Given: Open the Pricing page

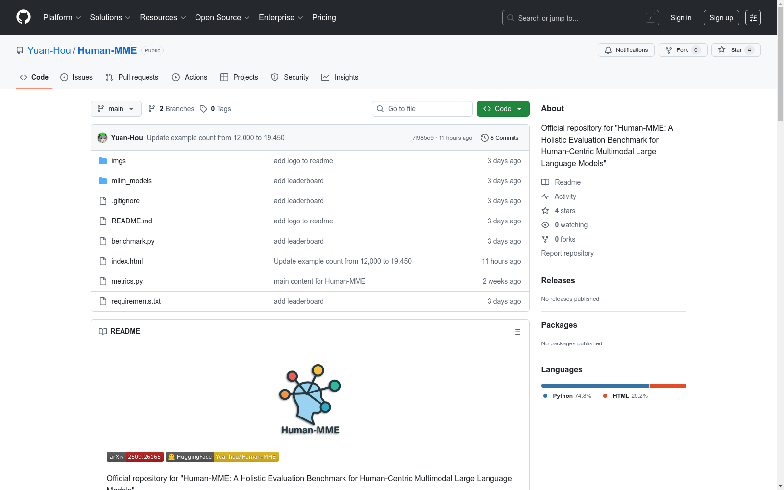Looking at the screenshot, I should point(324,17).
